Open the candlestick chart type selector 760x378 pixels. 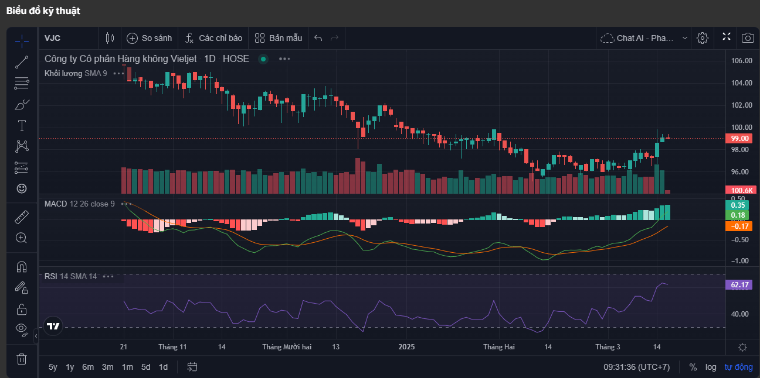click(x=110, y=38)
